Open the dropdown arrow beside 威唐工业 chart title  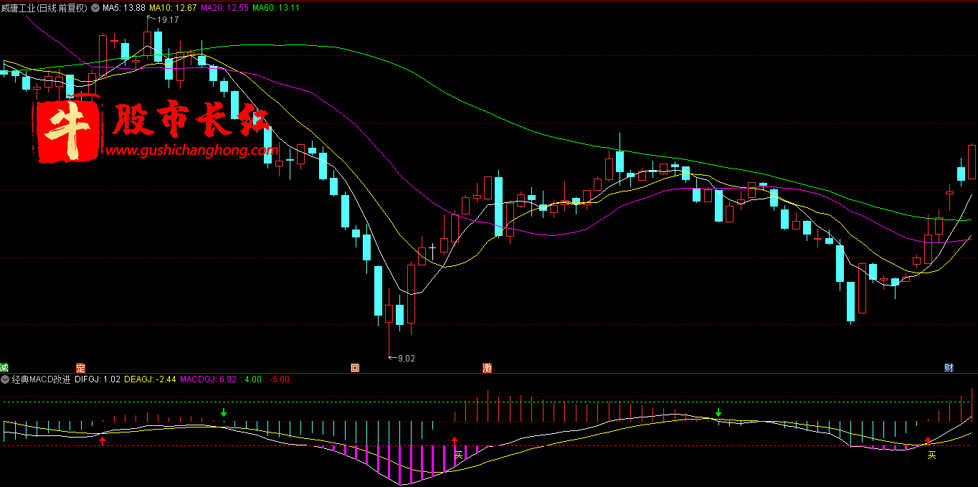[x=95, y=7]
